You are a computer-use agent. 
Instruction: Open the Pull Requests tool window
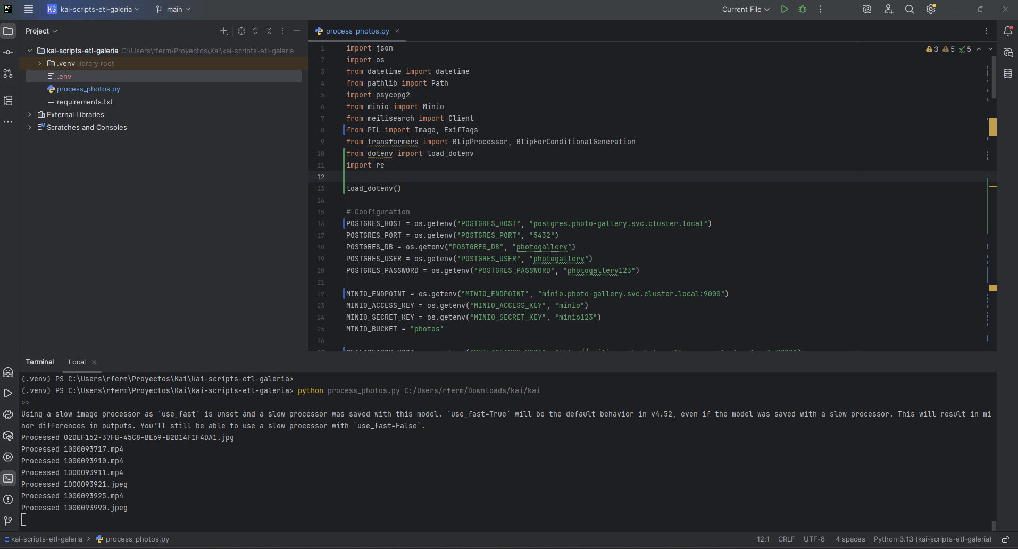pos(8,73)
